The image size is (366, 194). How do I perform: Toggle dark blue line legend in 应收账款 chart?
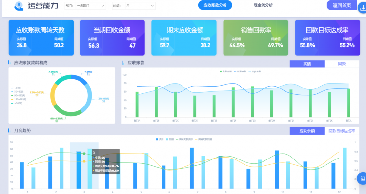pos(240,71)
